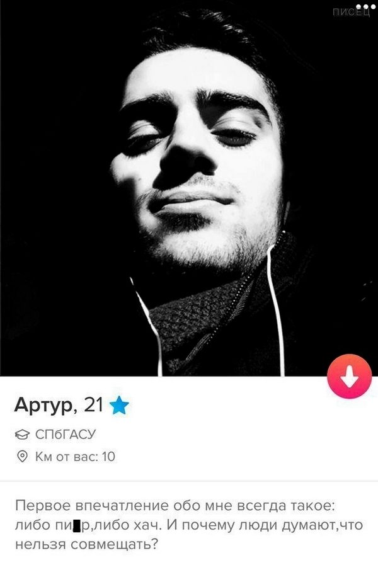Image resolution: width=378 pixels, height=570 pixels.
Task: Click the white earphone cord in the photo
Action: point(275,309)
